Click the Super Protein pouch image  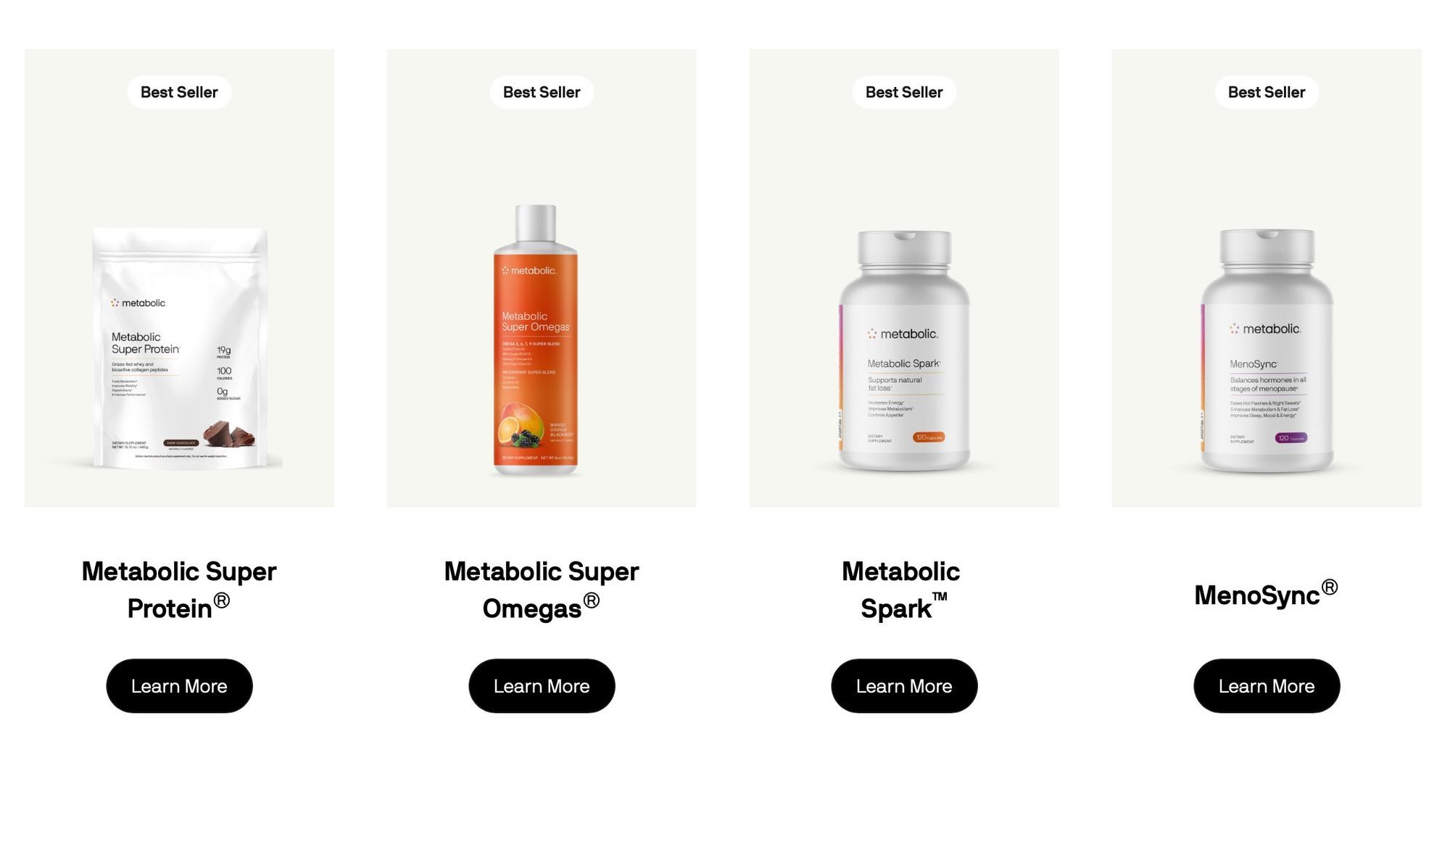(181, 348)
